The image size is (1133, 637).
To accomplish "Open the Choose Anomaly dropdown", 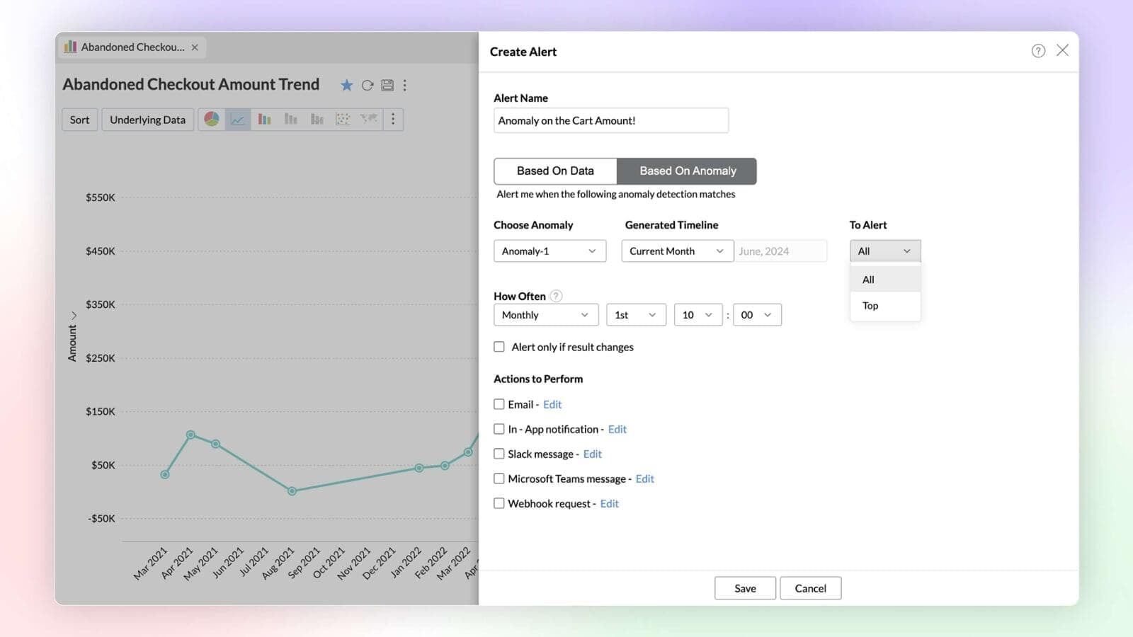I will click(550, 251).
